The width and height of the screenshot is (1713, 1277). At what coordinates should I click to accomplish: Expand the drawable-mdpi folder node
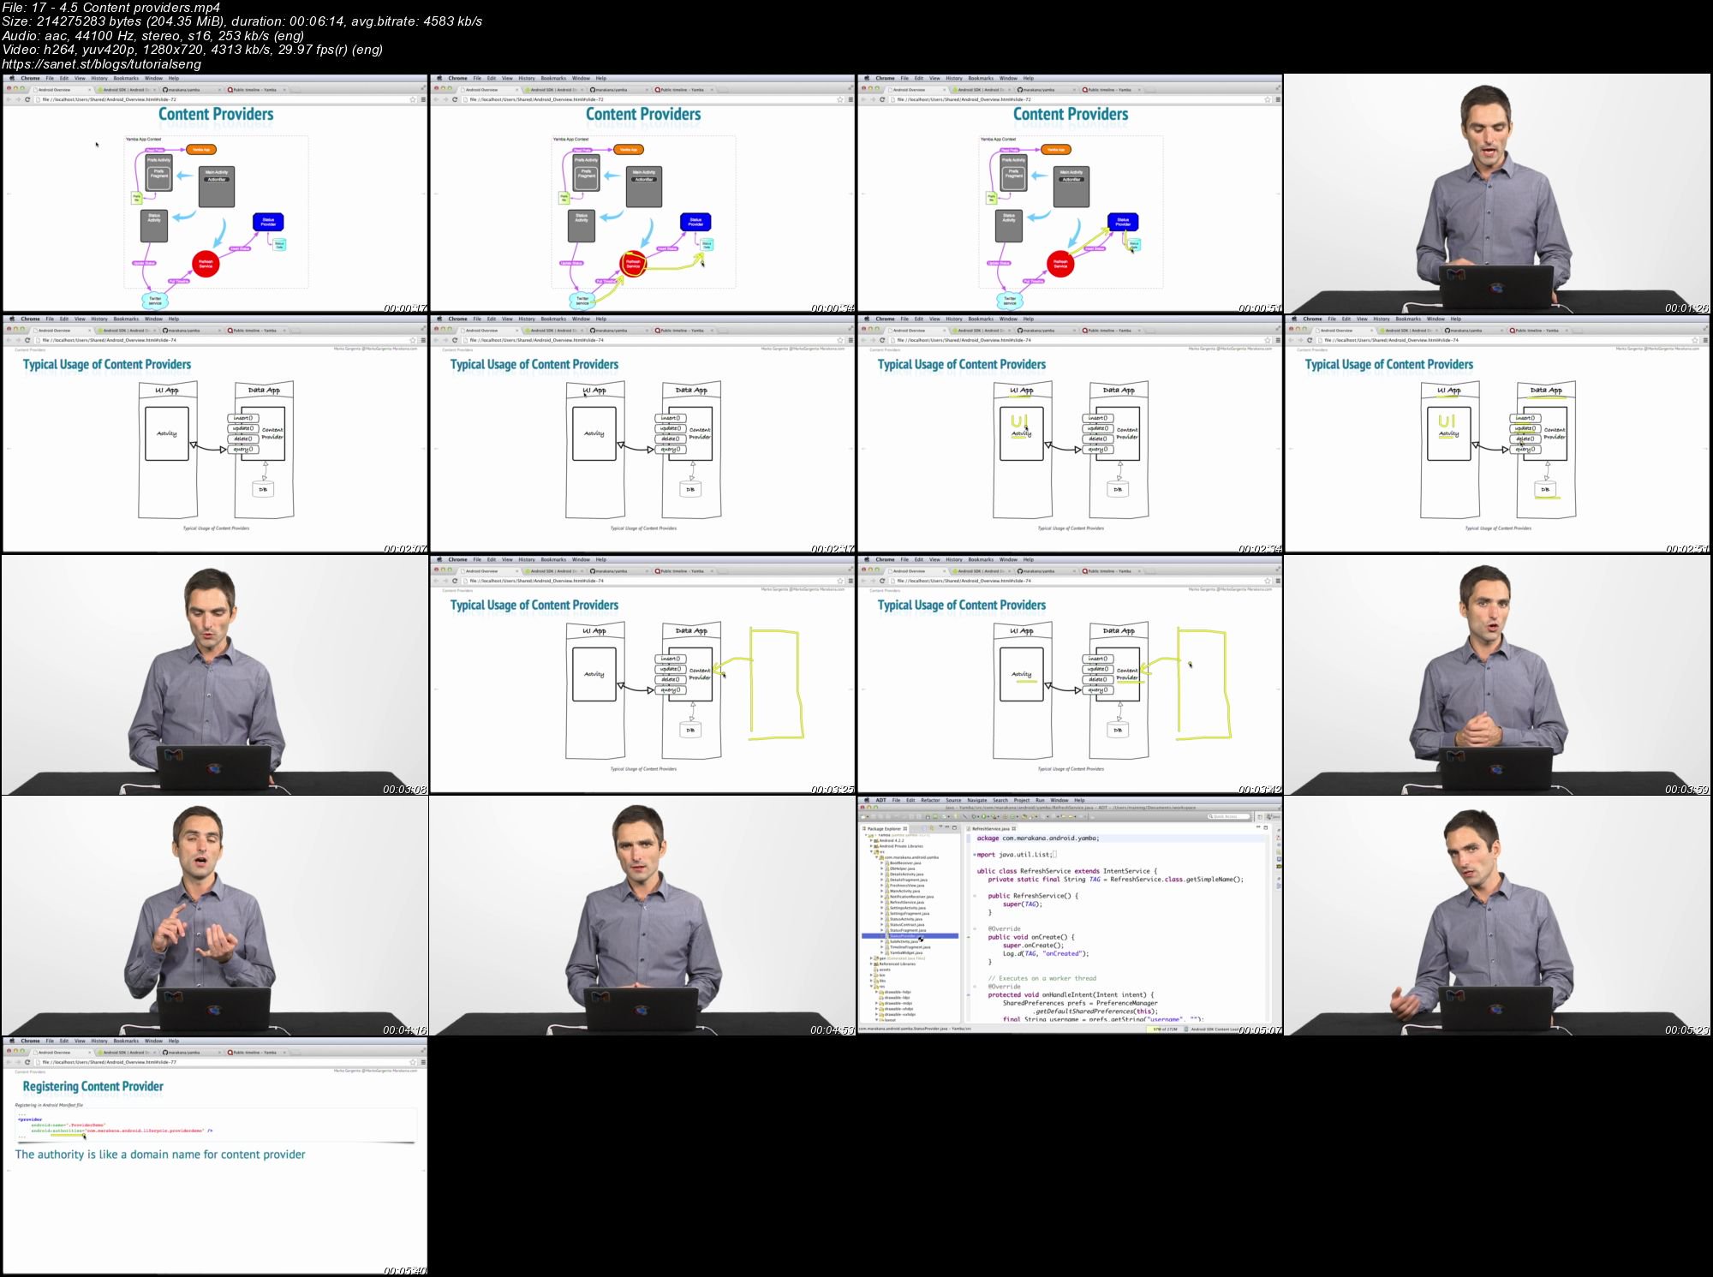click(876, 1003)
